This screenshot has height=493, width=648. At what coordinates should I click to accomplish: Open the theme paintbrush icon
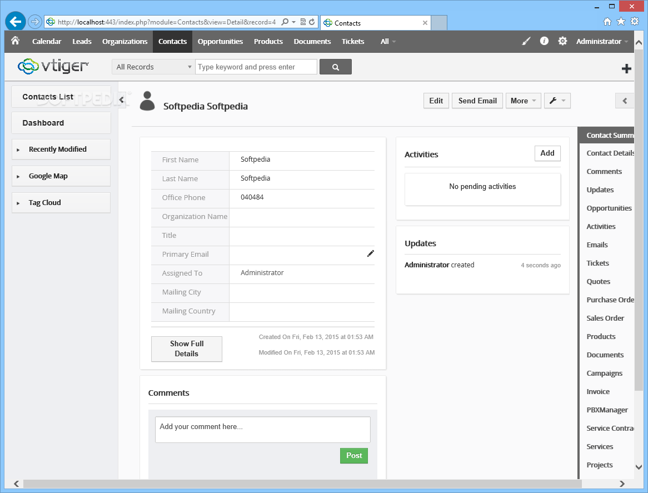click(526, 41)
